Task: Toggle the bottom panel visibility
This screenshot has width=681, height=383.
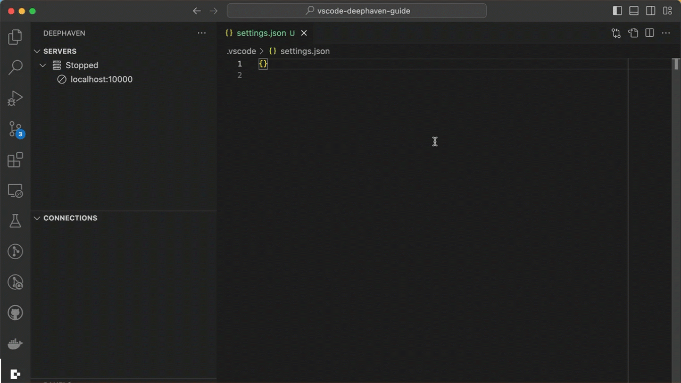Action: 634,11
